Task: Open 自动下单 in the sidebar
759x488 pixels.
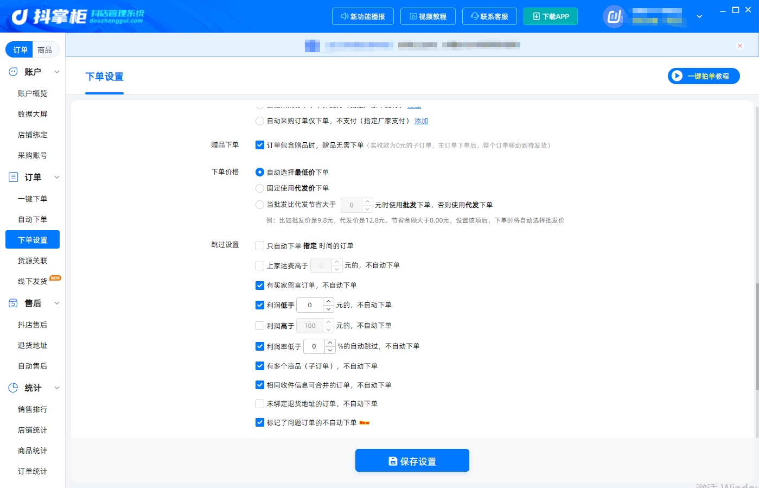Action: click(33, 219)
